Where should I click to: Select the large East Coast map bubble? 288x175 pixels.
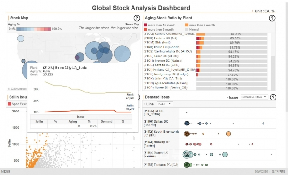point(122,53)
